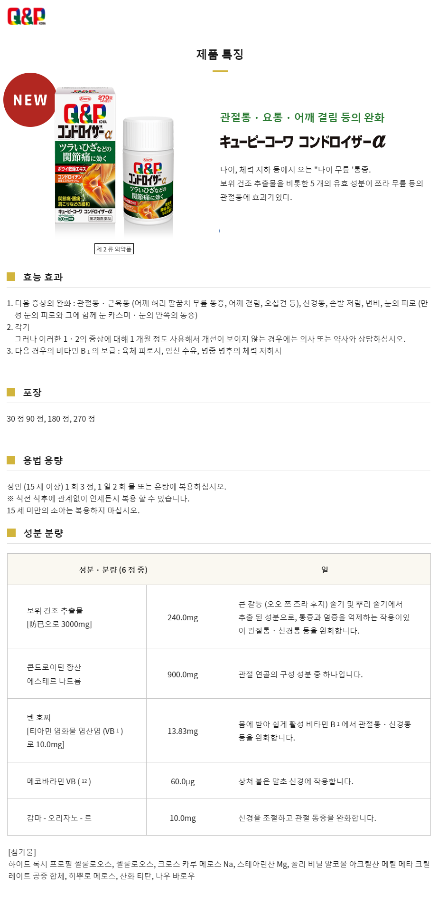
Task: Click the yellow square beside 용법 용량
Action: pyautogui.click(x=11, y=460)
